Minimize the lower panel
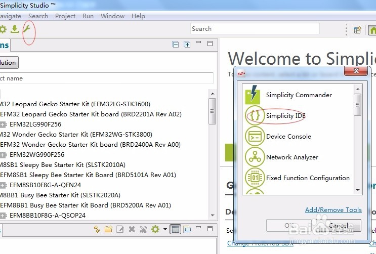This screenshot has width=376, height=254. pos(198,227)
